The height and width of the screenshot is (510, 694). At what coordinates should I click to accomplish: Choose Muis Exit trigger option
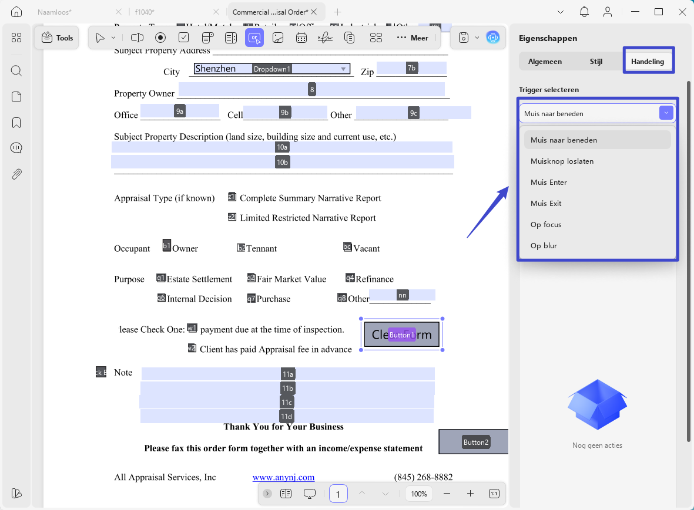598,203
